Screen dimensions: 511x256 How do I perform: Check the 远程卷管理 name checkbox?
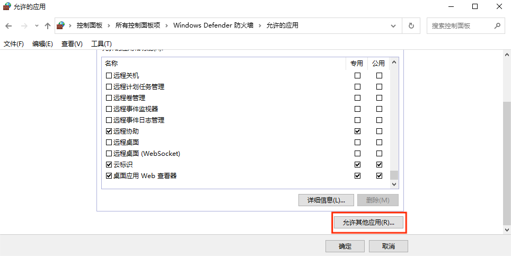pos(109,98)
